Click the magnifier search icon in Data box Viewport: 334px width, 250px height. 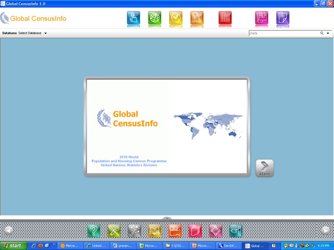click(x=322, y=33)
